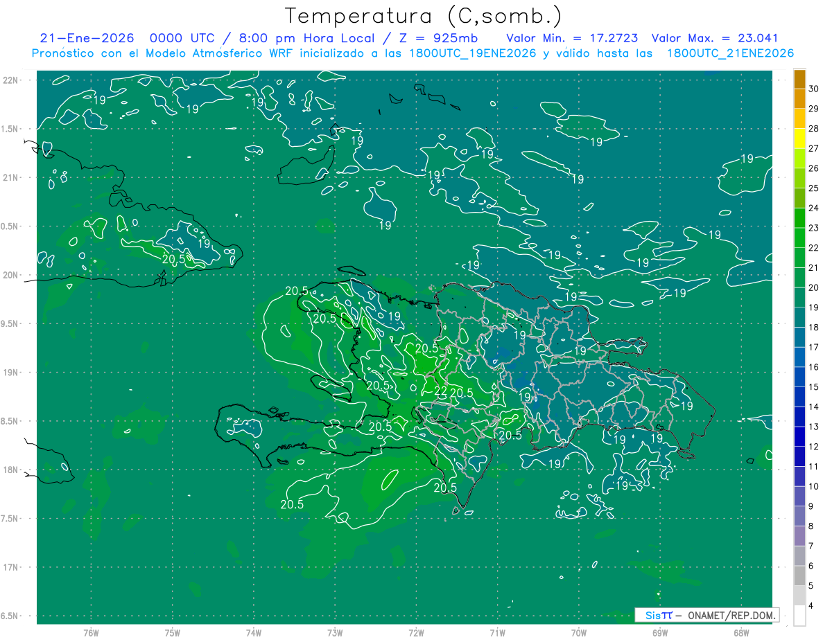This screenshot has height=642, width=832.
Task: Click the Sis-pi logo text
Action: (x=659, y=615)
